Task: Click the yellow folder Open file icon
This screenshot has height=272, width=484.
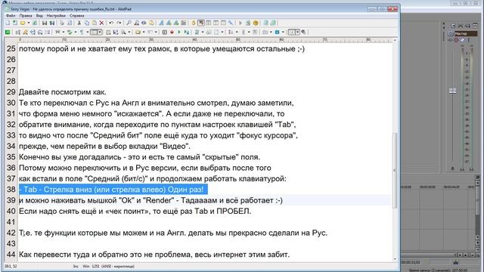Action: 22,23
